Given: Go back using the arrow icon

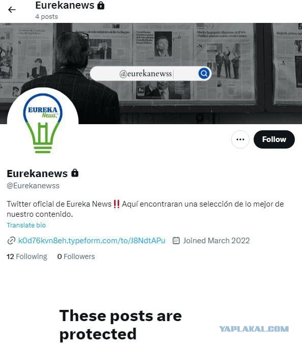Looking at the screenshot, I should coord(12,10).
